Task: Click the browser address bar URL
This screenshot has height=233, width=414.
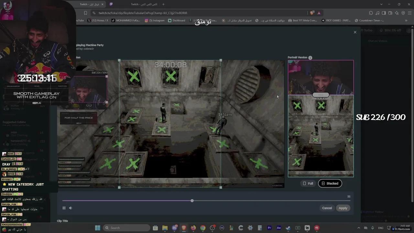Action: click(x=143, y=13)
